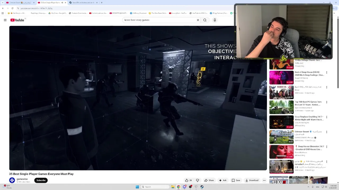Viewport: 339px width, 190px height.
Task: Open the Ask AI button
Action: pos(222,180)
